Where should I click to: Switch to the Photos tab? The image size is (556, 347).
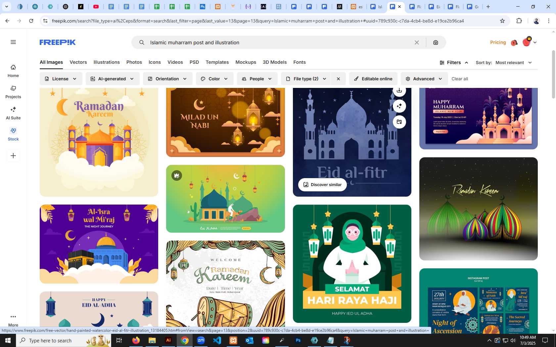[x=134, y=62]
